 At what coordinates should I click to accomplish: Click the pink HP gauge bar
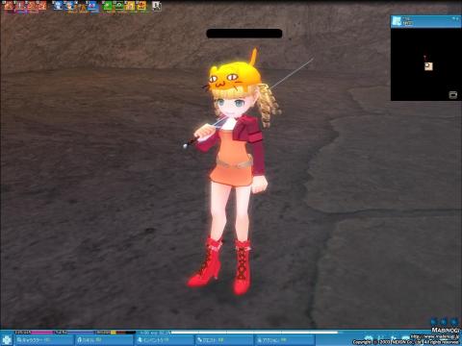pyautogui.click(x=34, y=333)
